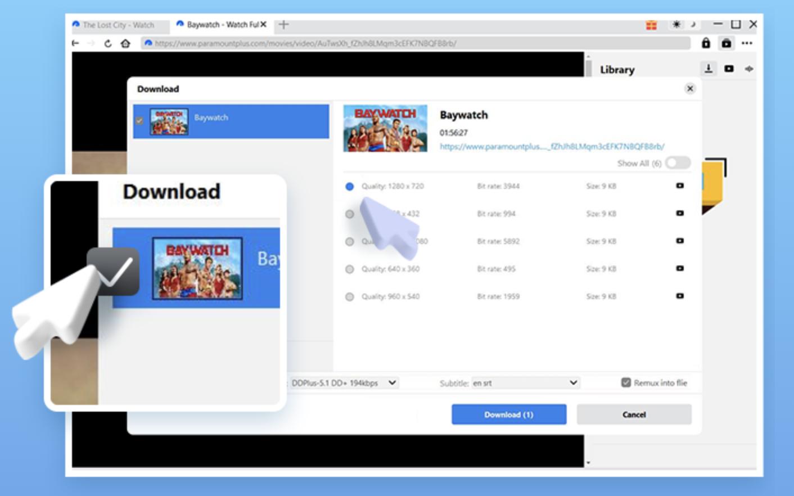Click the Download (1) button

pos(509,414)
